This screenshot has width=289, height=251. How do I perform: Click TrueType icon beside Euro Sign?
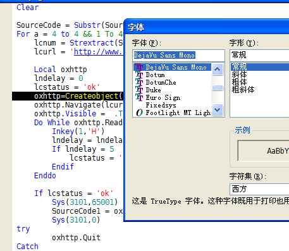(139, 97)
